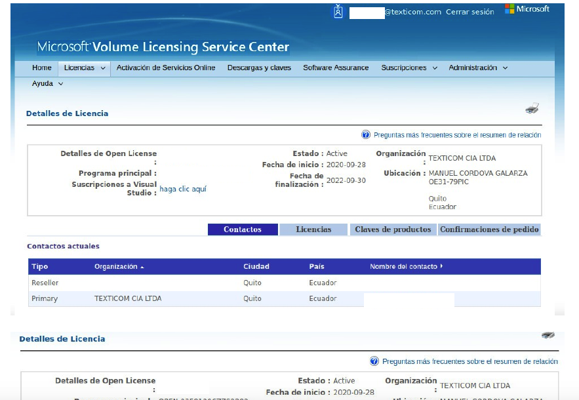The image size is (579, 400).
Task: Switch to Claves de productos tab
Action: tap(393, 230)
